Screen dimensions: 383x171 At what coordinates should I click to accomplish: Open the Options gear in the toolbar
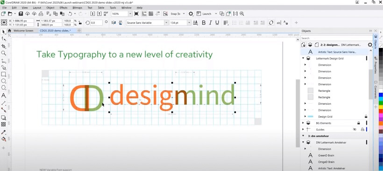pyautogui.click(x=191, y=14)
